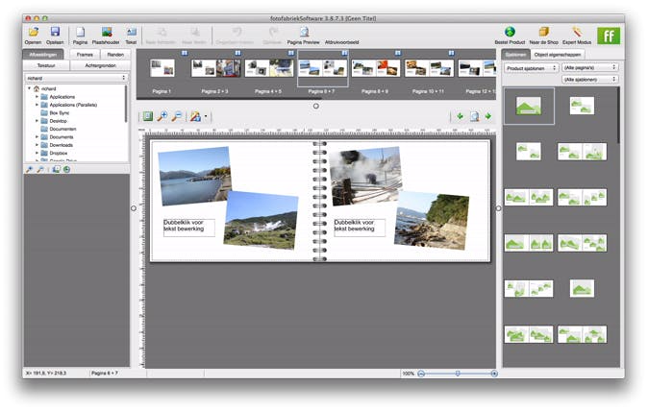648x411 pixels.
Task: Click the page view icon between green arrows
Action: 474,117
